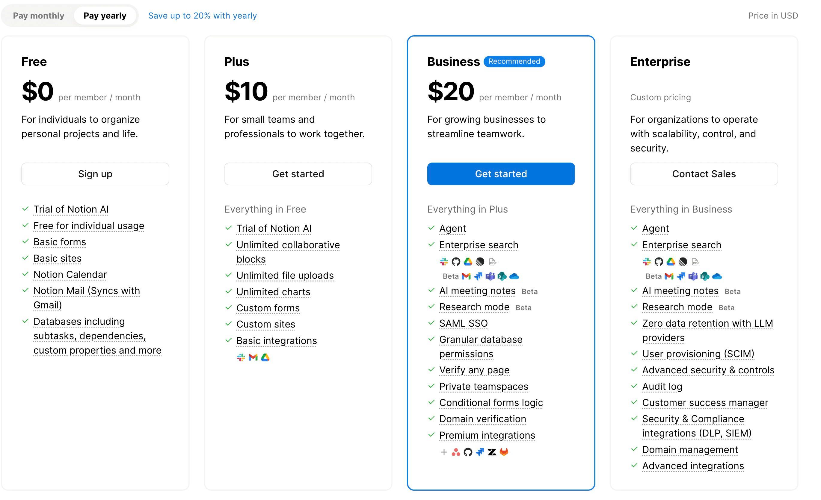Viewport: 821px width, 500px height.
Task: Click the Asana icon in Premium integrations
Action: tap(456, 453)
